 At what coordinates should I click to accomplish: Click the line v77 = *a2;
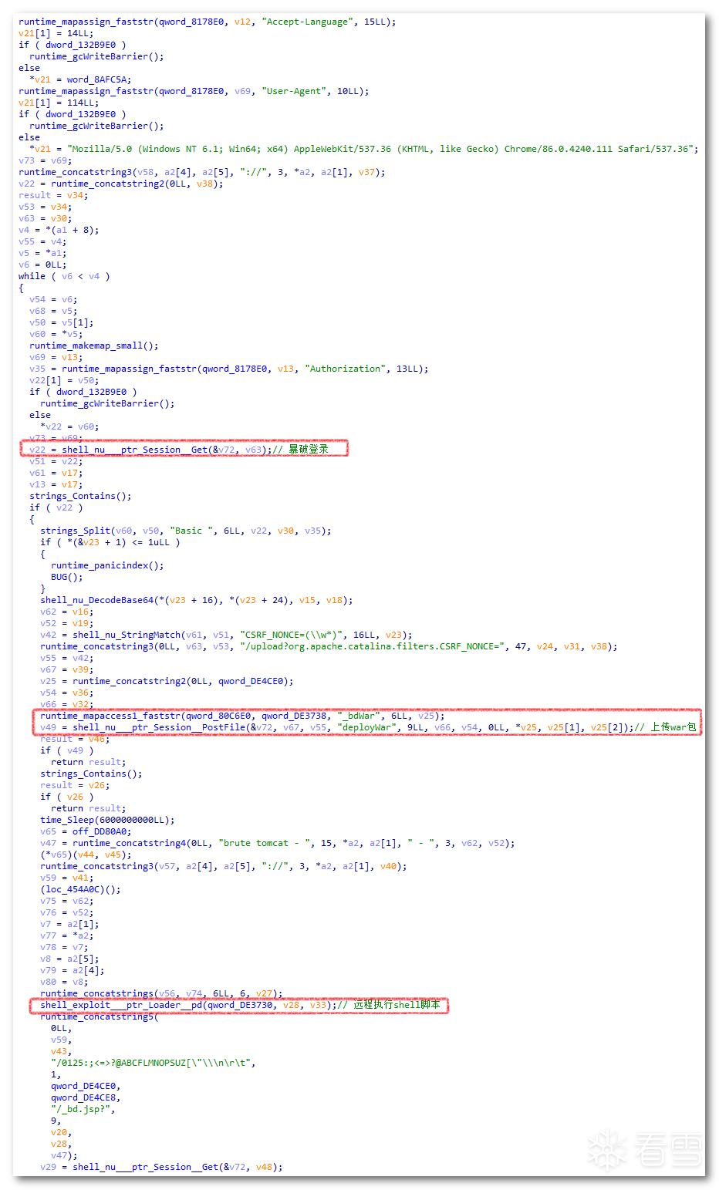tap(67, 935)
